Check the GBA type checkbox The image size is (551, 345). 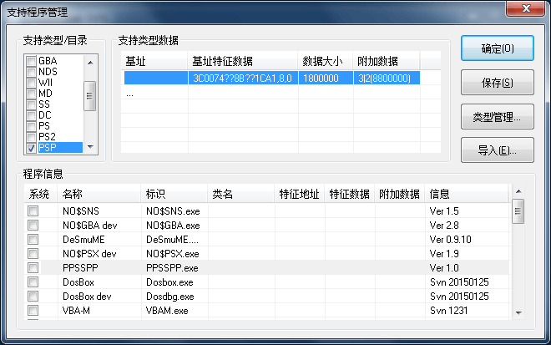(x=32, y=61)
